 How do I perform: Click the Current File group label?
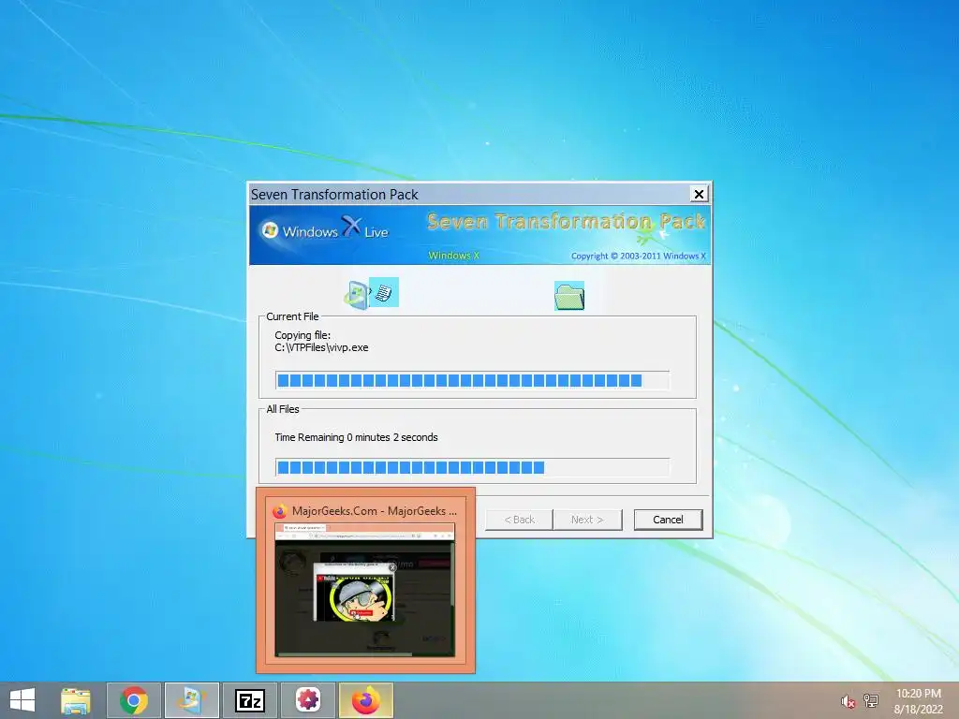pyautogui.click(x=292, y=316)
